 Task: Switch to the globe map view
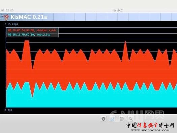coord(121,119)
